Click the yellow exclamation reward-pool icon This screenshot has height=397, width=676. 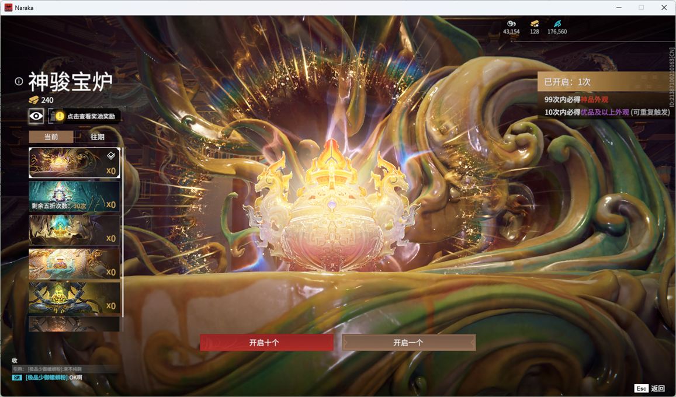pyautogui.click(x=60, y=116)
